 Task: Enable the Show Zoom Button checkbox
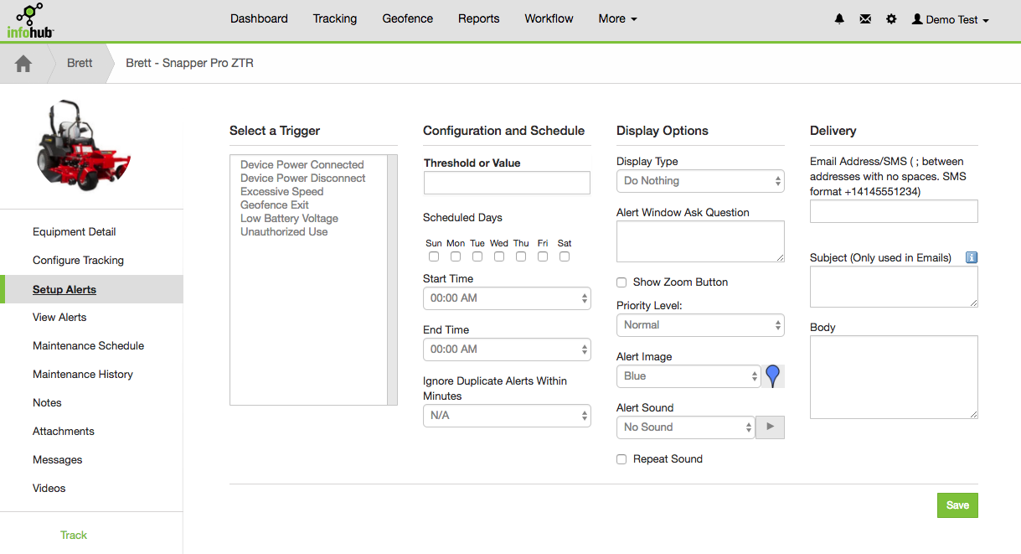(621, 282)
